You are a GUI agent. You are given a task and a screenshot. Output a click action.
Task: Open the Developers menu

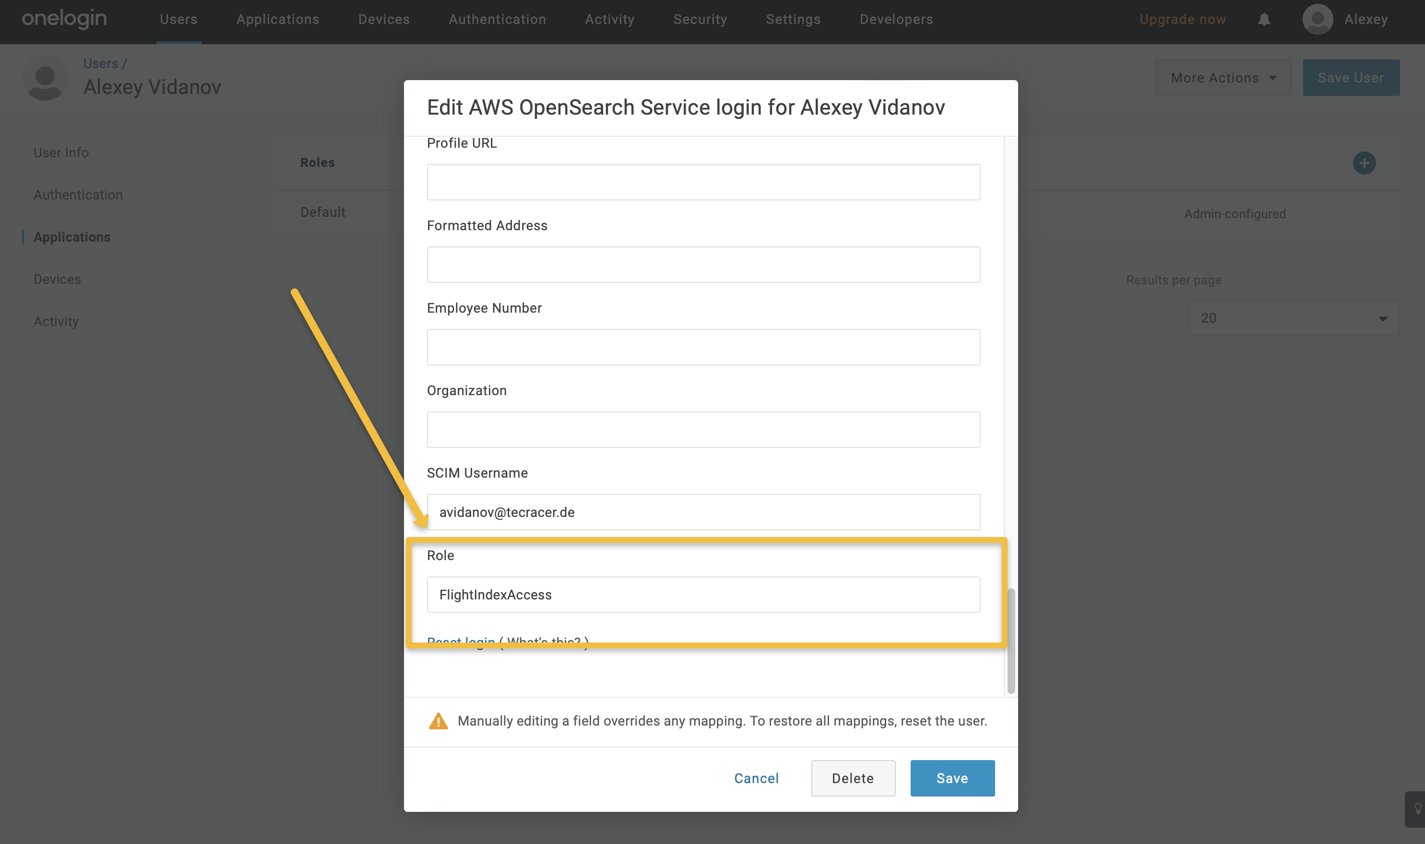click(897, 19)
